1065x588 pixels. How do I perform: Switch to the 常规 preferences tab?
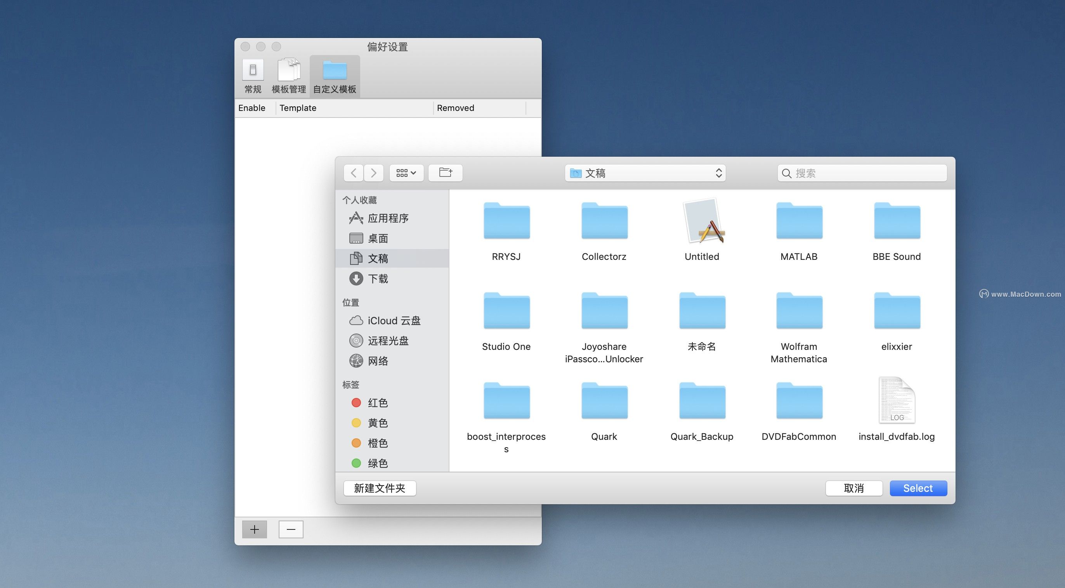click(x=253, y=76)
